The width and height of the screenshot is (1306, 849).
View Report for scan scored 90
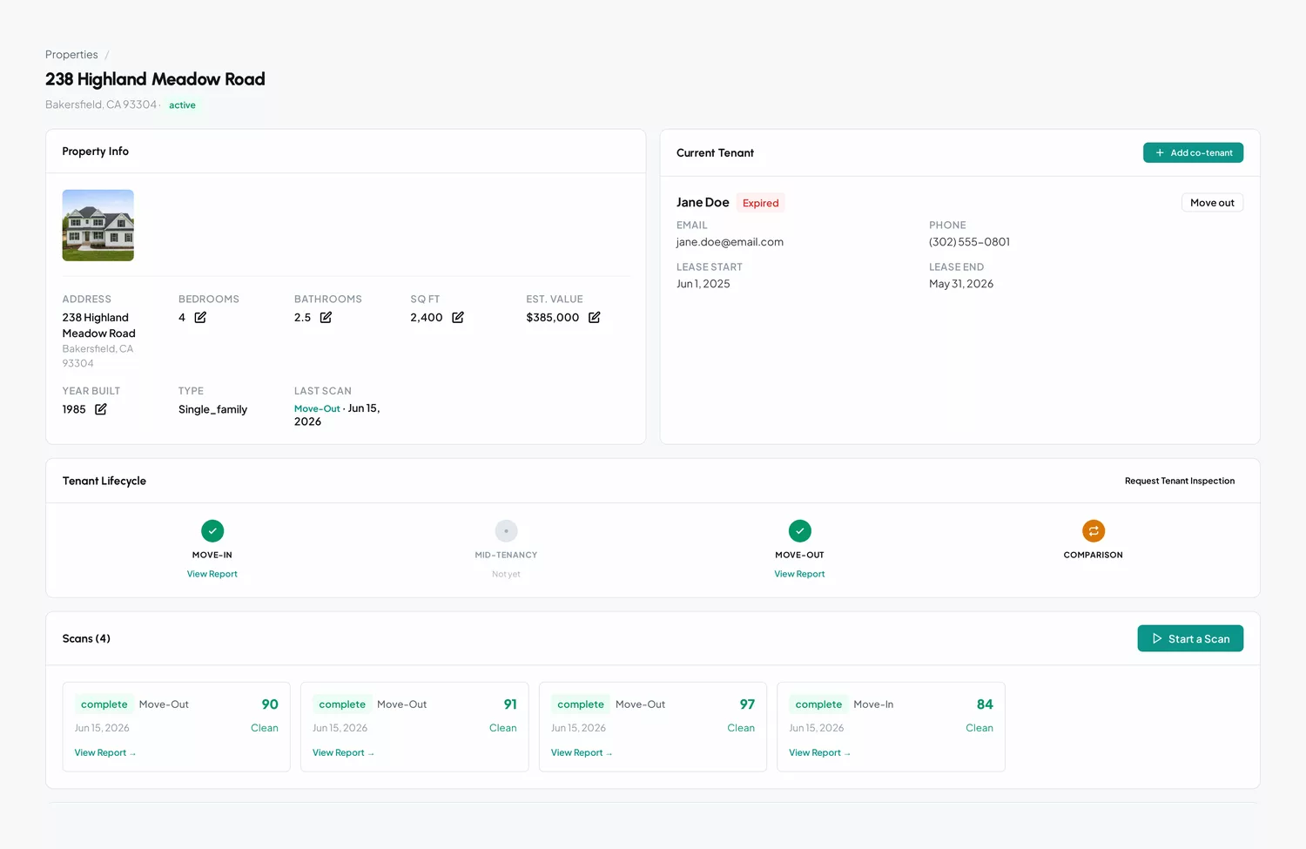[x=105, y=753]
